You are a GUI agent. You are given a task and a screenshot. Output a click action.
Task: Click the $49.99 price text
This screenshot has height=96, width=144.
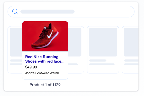point(31,67)
